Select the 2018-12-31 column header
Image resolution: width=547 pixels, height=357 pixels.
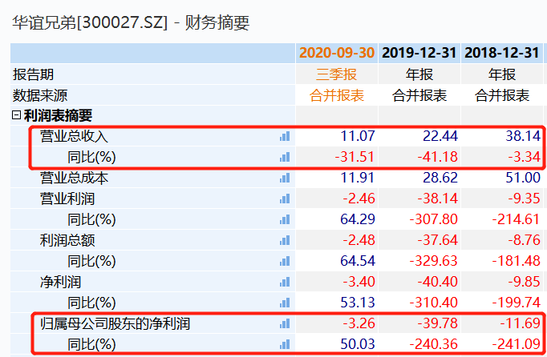(x=502, y=53)
